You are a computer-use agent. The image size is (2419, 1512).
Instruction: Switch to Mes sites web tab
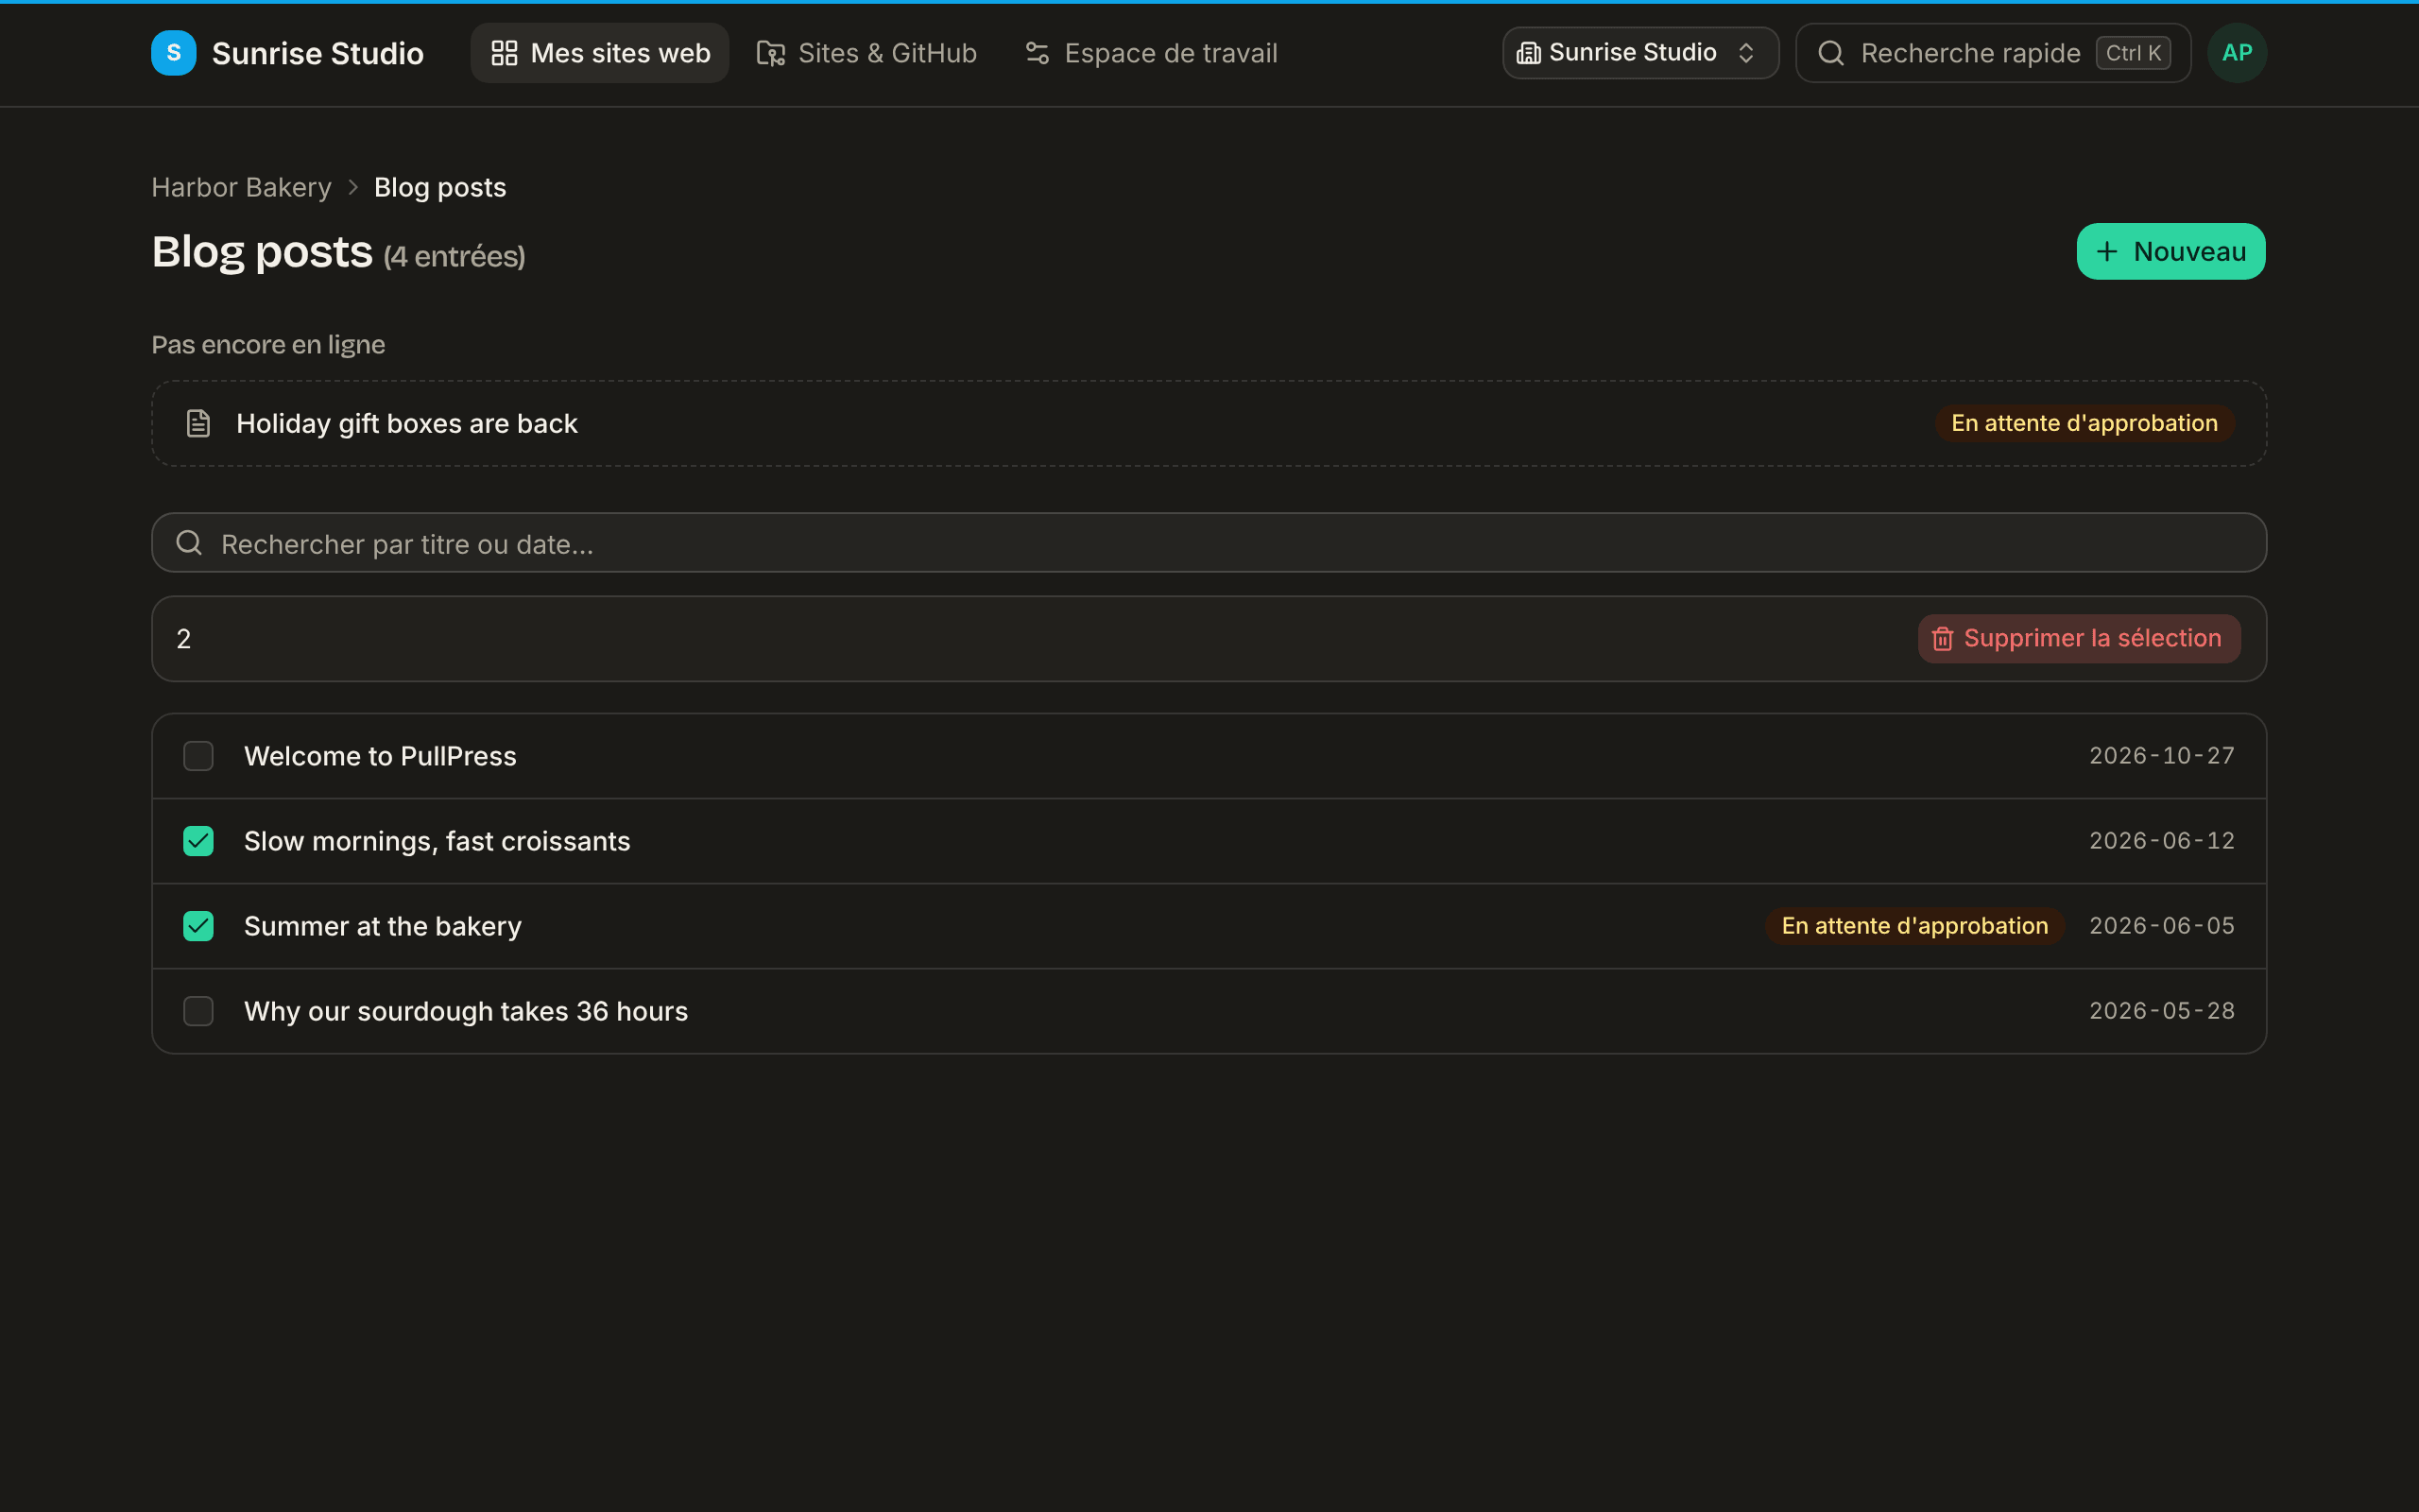click(x=600, y=53)
